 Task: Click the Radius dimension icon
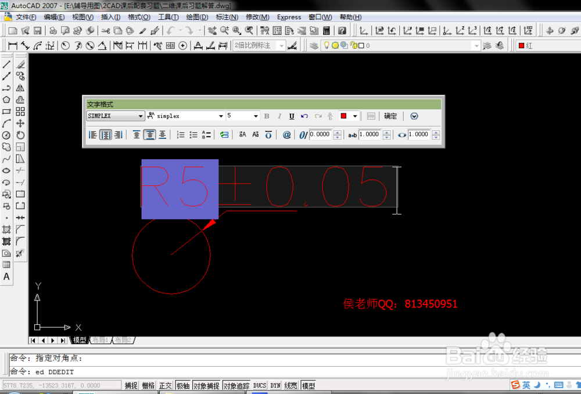click(66, 45)
